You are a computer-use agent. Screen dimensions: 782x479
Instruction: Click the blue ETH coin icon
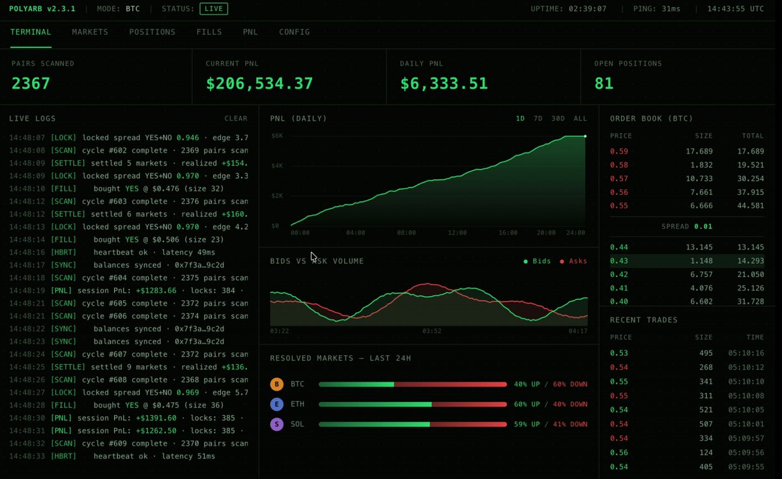point(276,405)
